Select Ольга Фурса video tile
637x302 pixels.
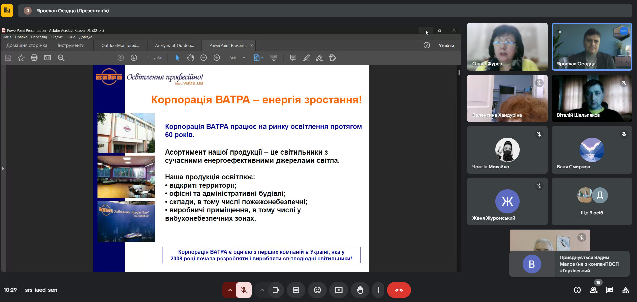[x=507, y=46]
